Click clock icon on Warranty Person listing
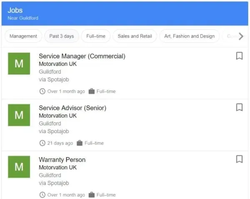 click(x=42, y=195)
